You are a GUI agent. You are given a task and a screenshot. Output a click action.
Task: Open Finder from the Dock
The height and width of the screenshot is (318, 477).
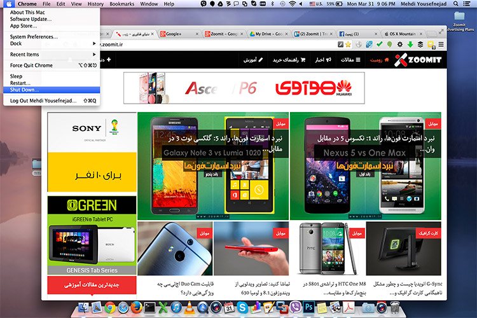[x=83, y=308]
